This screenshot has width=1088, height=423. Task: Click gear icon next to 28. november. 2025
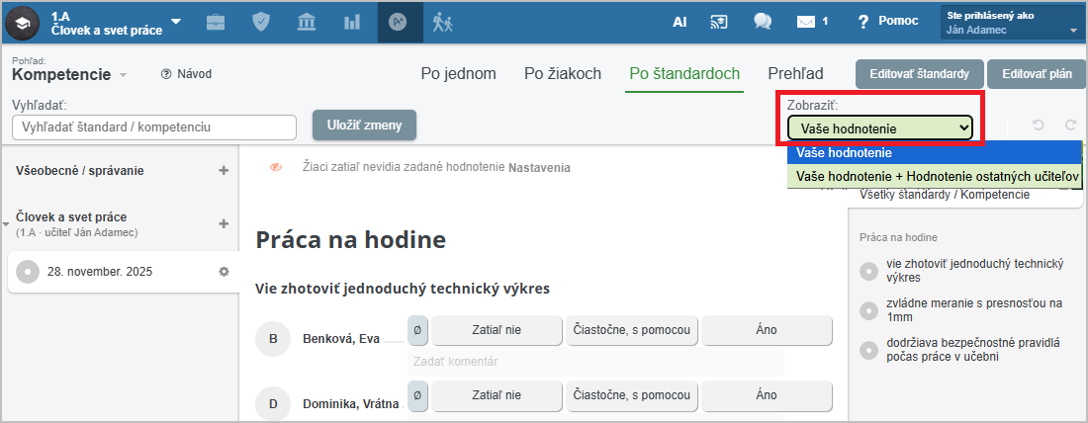tap(224, 272)
